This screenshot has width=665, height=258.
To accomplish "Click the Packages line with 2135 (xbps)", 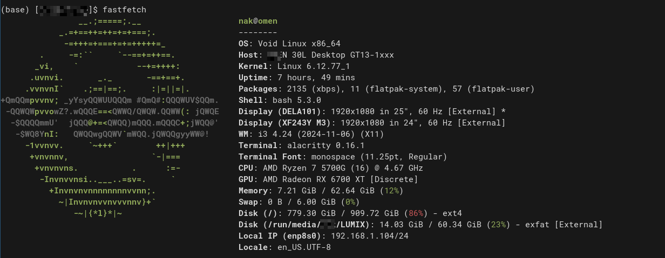I will click(x=386, y=89).
